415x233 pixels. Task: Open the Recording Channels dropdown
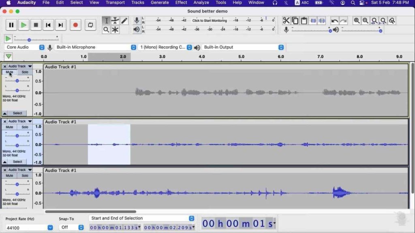point(165,47)
